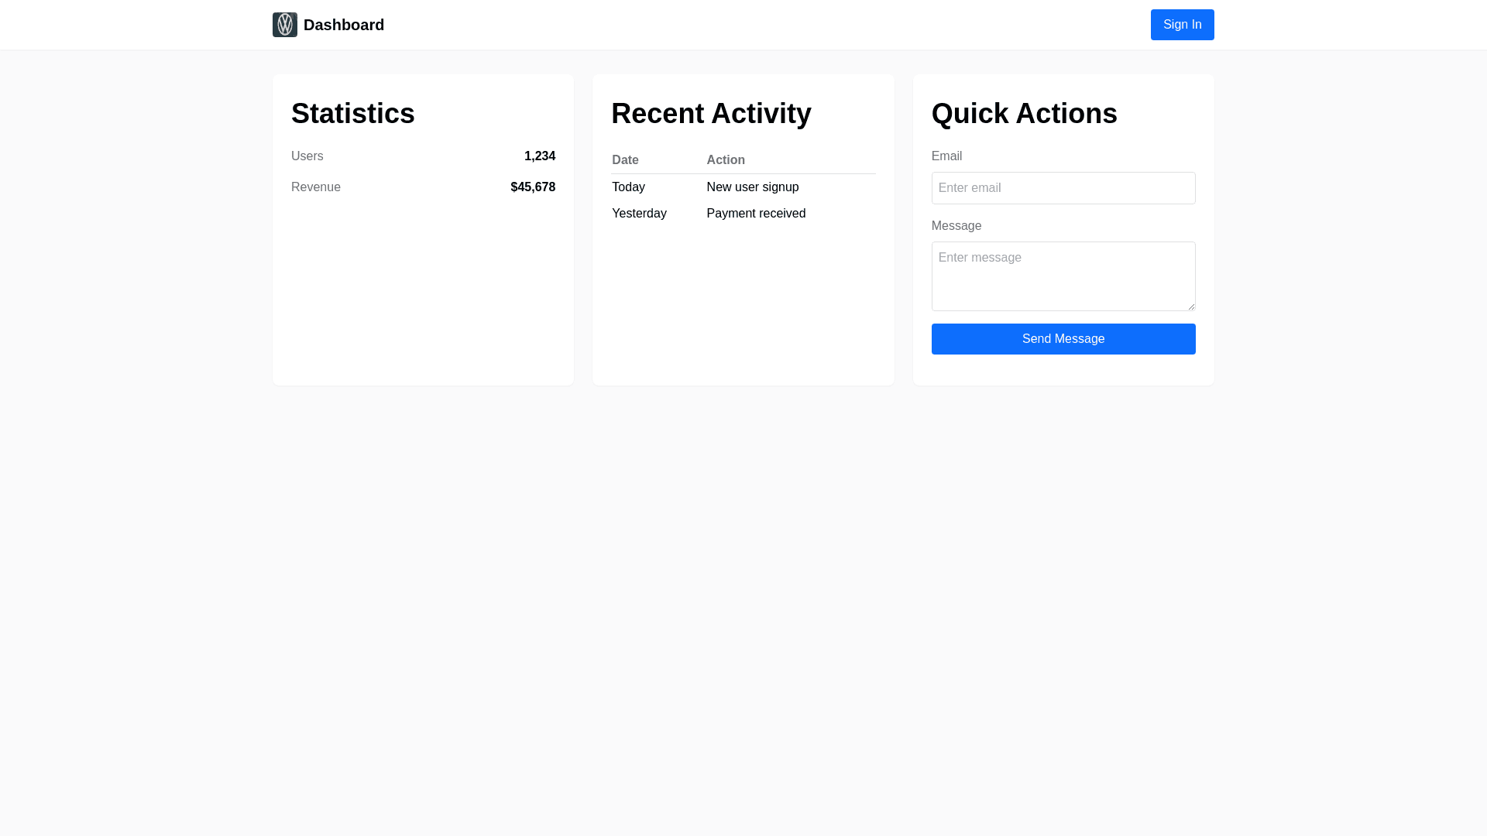This screenshot has height=836, width=1487.
Task: Click the Date column header
Action: (625, 160)
